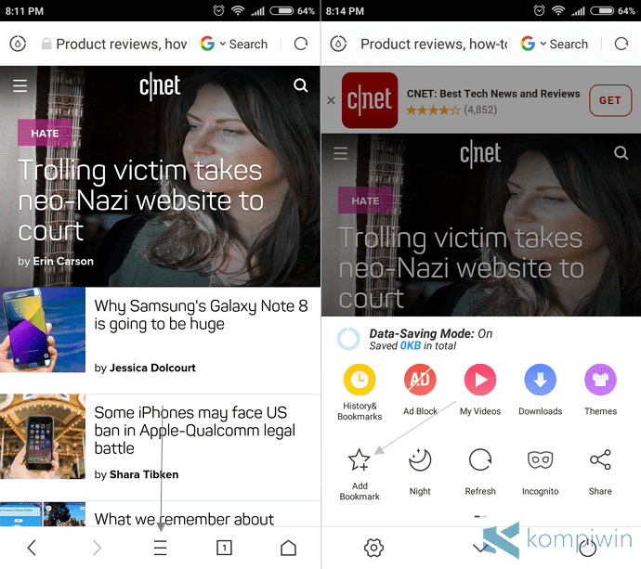Toggle Incognito mode
641x569 pixels.
[540, 472]
